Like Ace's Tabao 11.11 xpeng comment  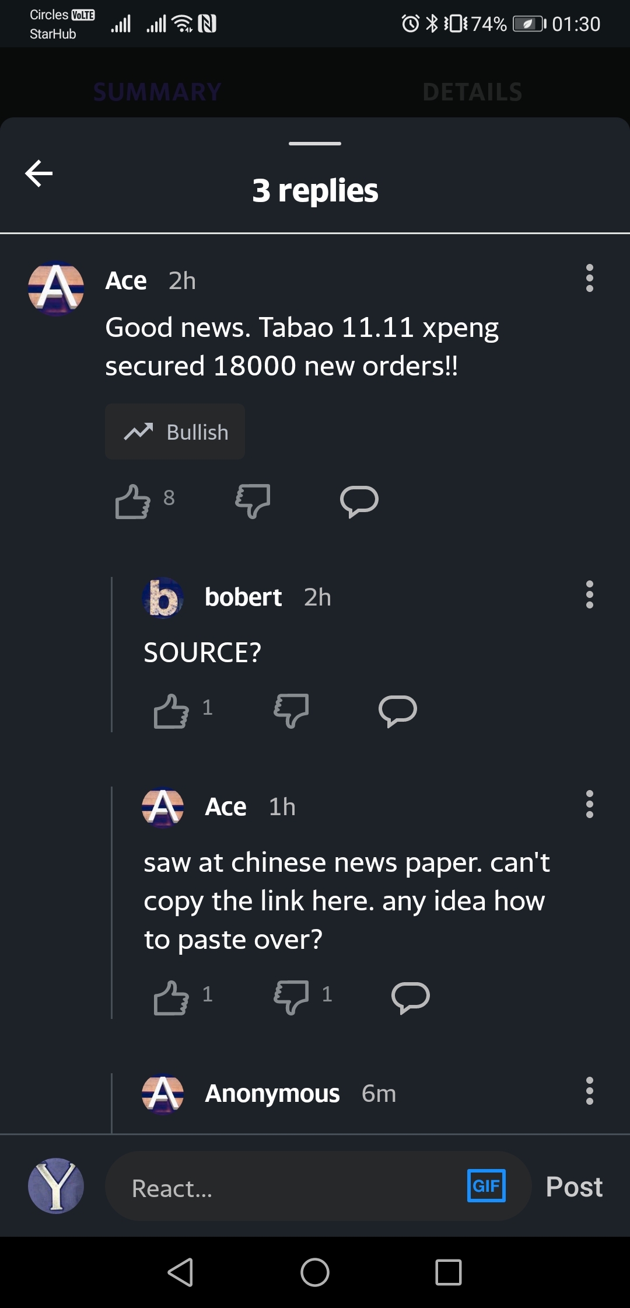click(x=133, y=501)
